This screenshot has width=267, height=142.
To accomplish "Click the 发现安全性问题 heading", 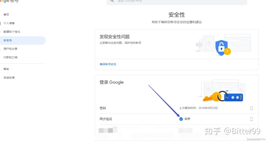I will 115,37.
